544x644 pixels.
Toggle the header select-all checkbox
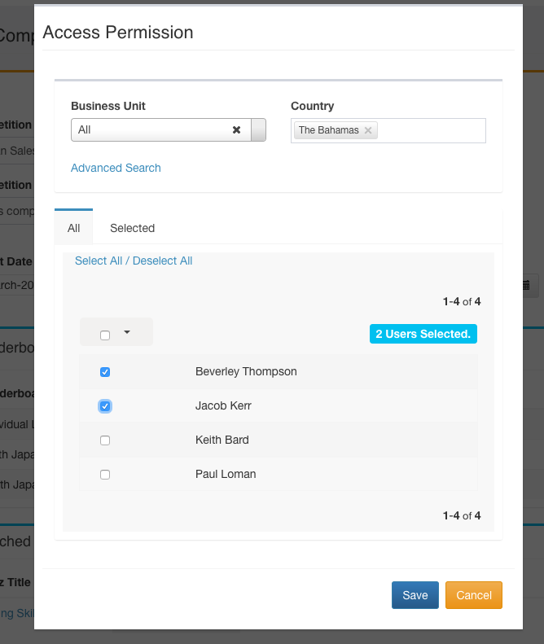(105, 335)
